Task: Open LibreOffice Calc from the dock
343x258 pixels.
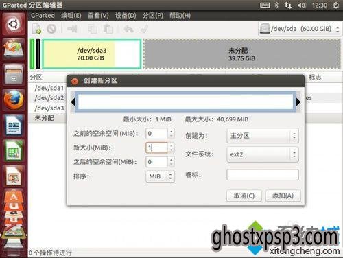Action: coord(14,150)
